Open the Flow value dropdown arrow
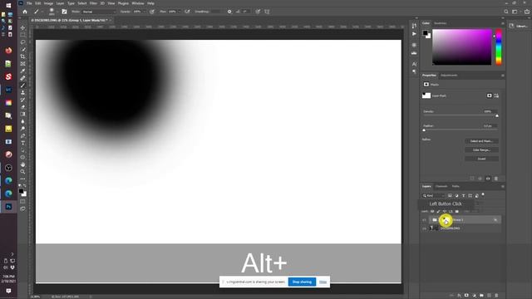 click(x=180, y=12)
